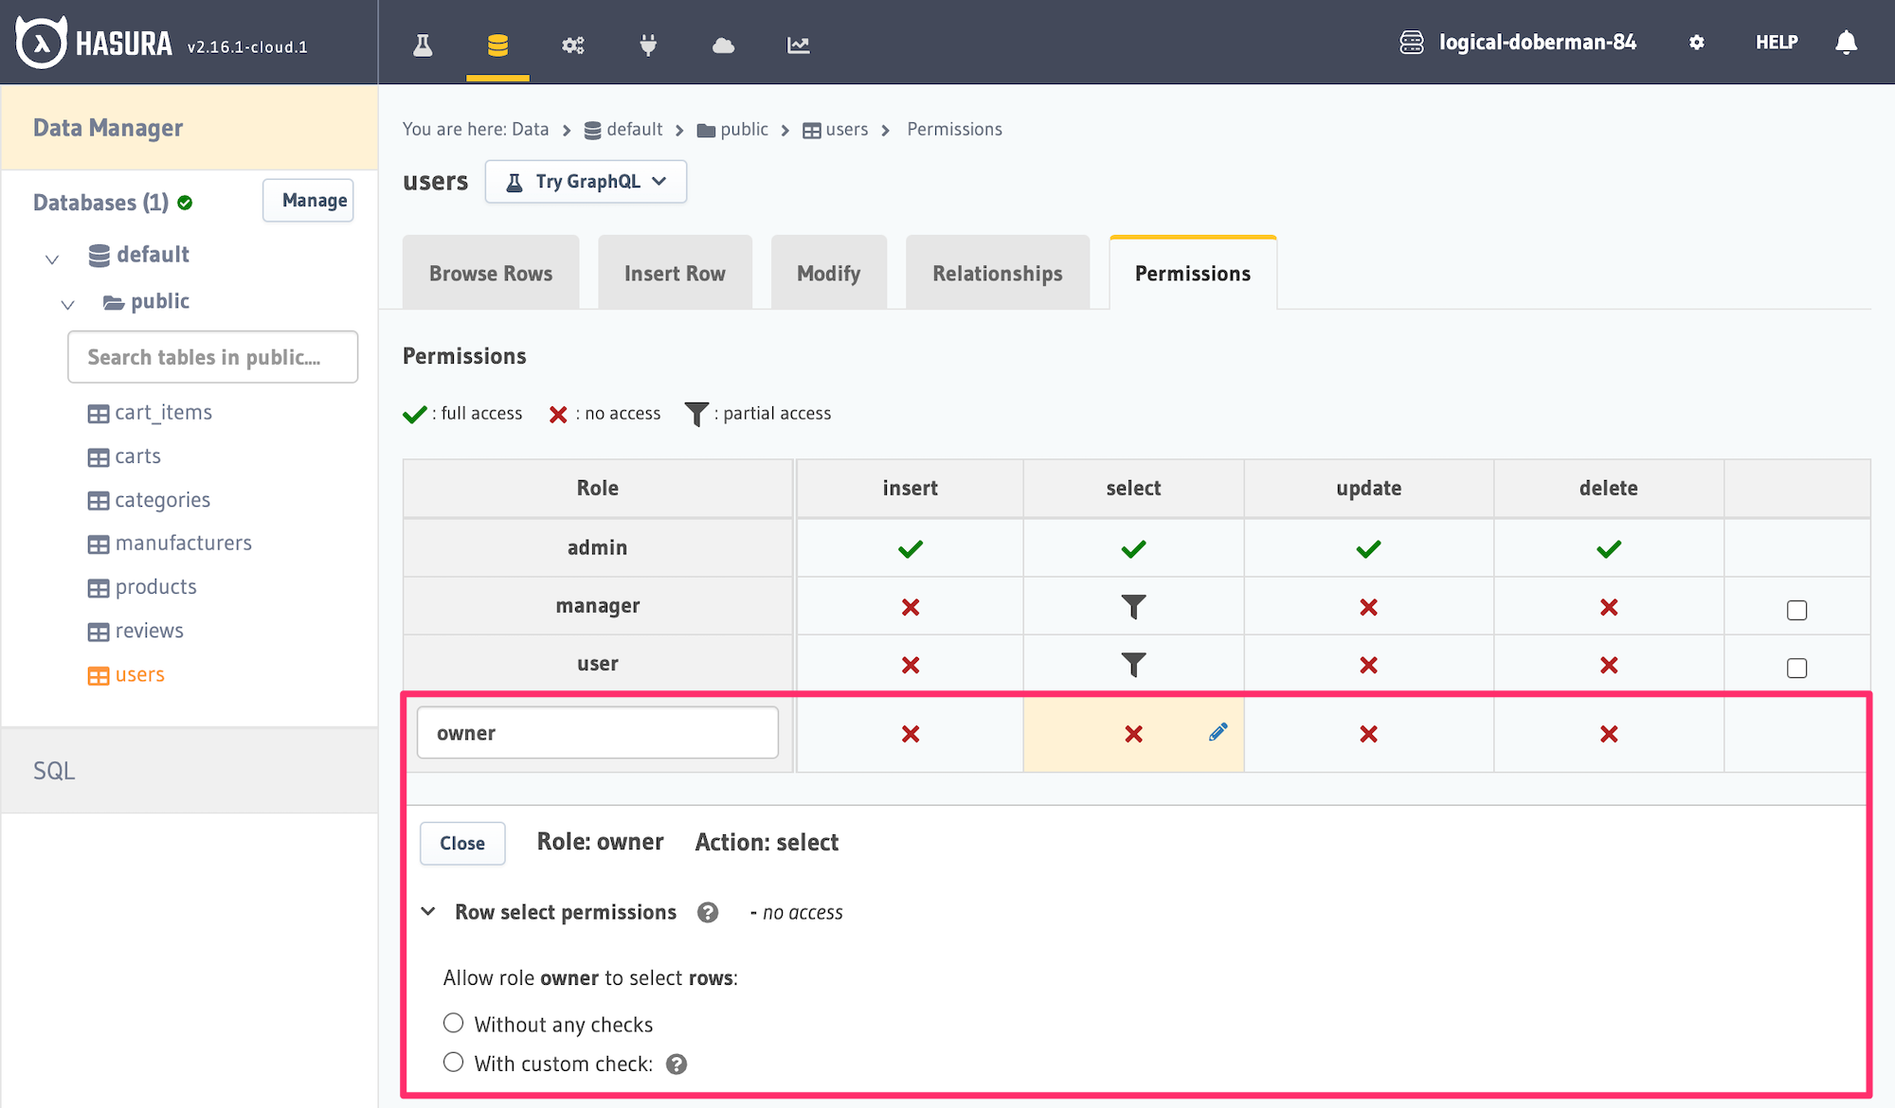Select 'With custom check' radio option

pos(454,1063)
